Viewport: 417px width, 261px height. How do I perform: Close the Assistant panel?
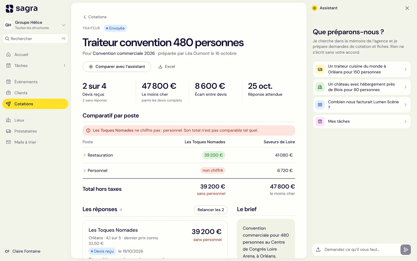(x=407, y=8)
